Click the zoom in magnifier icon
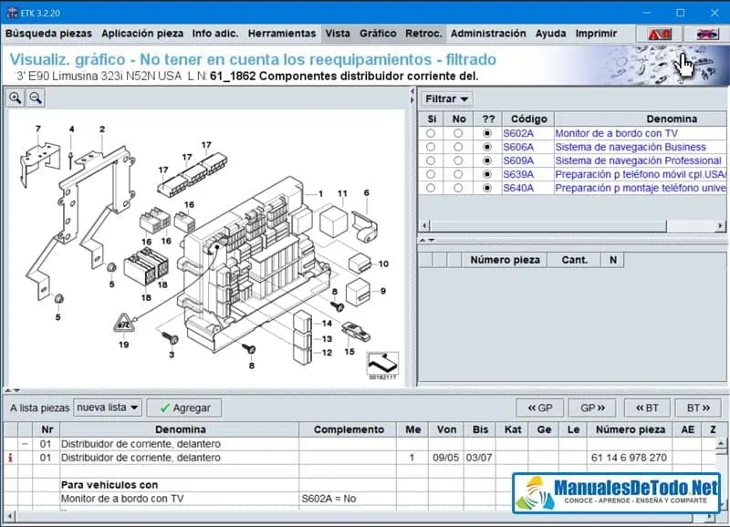Screen dimensions: 730x527 (16, 98)
